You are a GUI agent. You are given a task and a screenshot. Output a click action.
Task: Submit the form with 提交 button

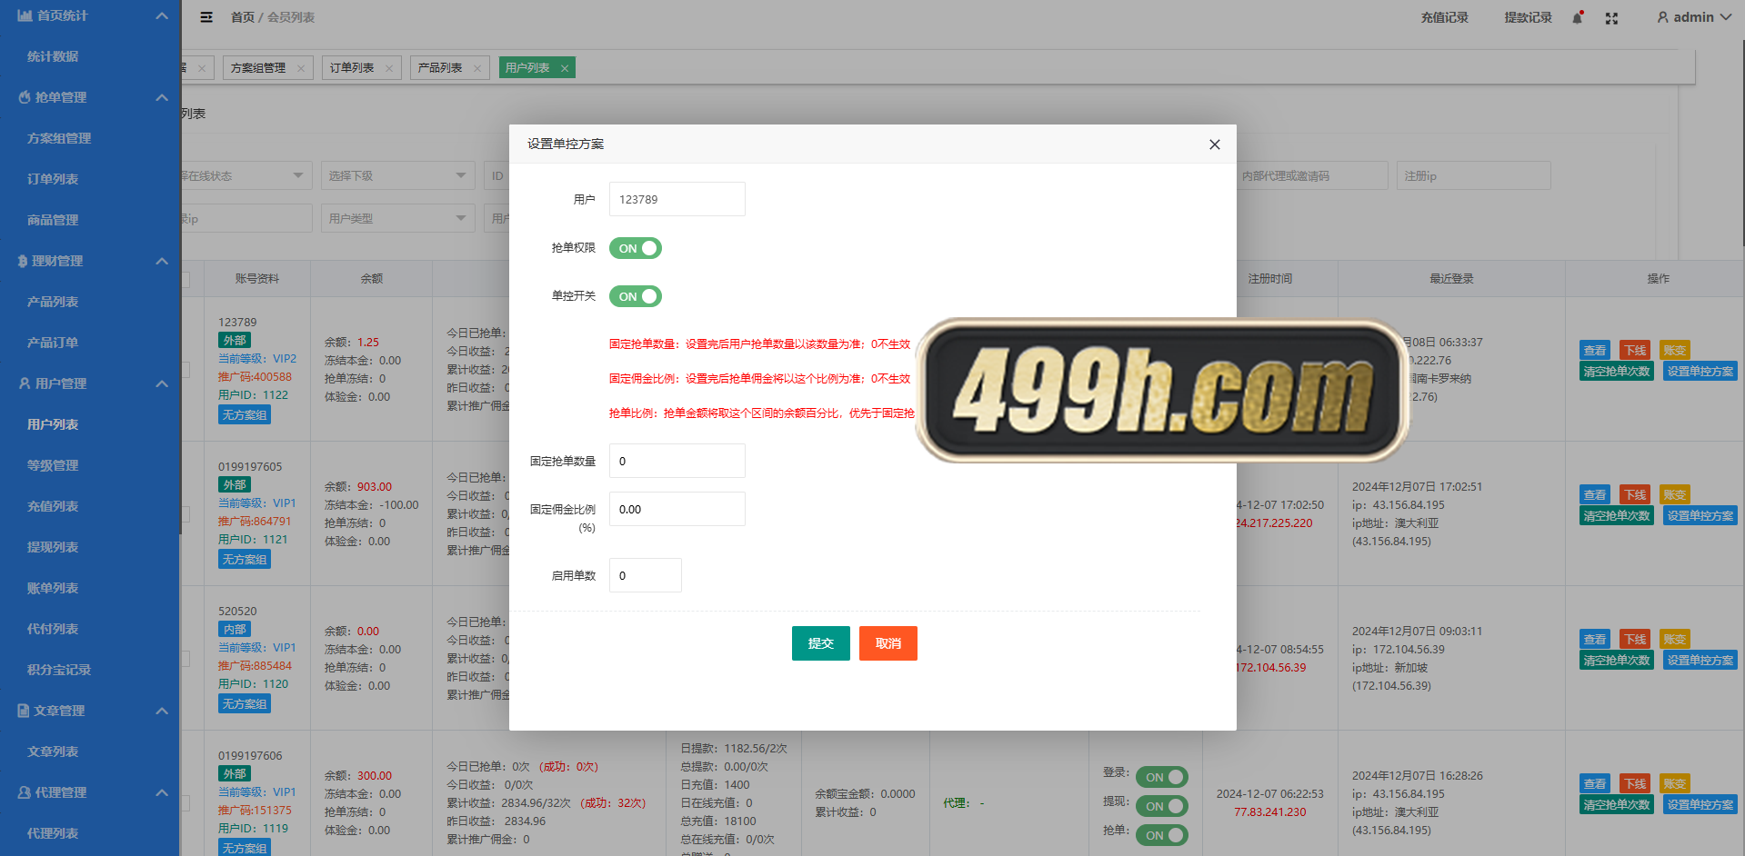tap(820, 643)
